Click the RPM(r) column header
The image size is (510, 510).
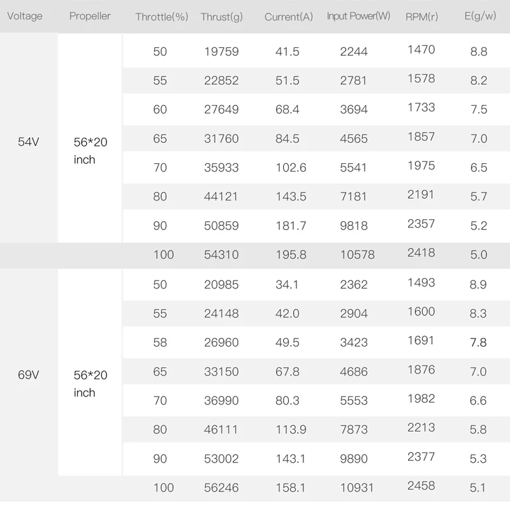(x=421, y=17)
